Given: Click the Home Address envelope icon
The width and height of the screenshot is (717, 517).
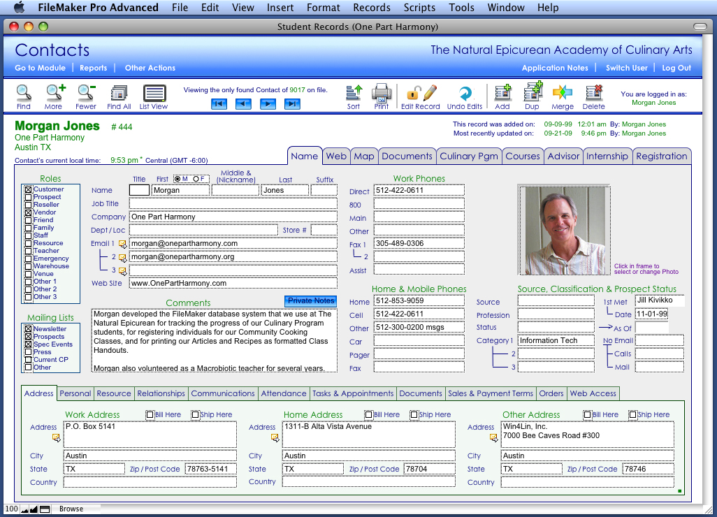Looking at the screenshot, I should [275, 438].
